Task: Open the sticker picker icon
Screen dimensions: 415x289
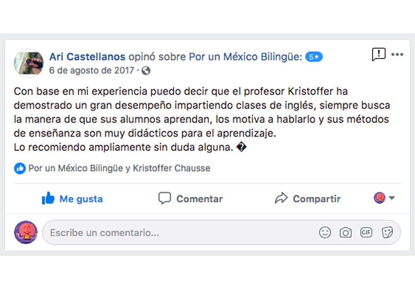Action: click(387, 233)
